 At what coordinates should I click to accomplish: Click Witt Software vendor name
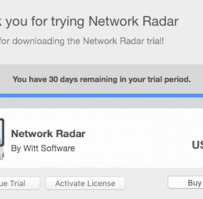coord(49,148)
